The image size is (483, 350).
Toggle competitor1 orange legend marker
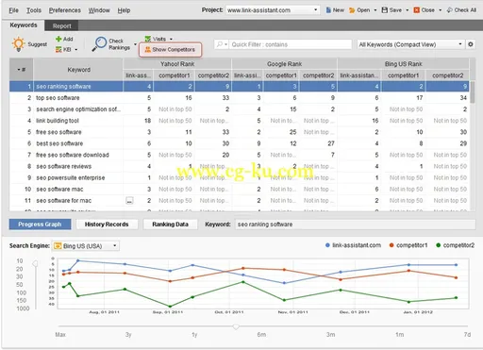tap(391, 245)
